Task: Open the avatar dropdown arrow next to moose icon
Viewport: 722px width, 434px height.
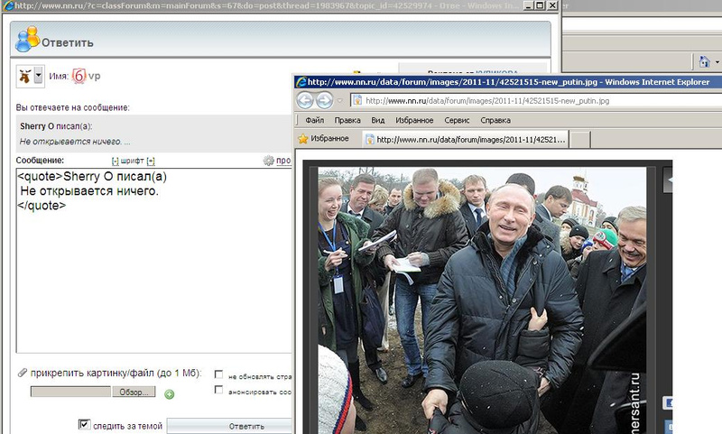Action: pos(38,76)
